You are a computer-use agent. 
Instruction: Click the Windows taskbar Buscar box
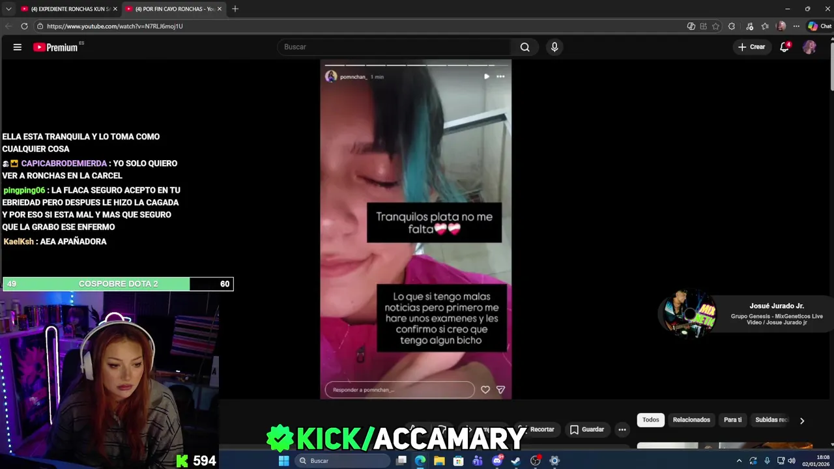(343, 461)
